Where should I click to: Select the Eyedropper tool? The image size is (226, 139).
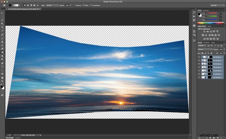coord(2,31)
